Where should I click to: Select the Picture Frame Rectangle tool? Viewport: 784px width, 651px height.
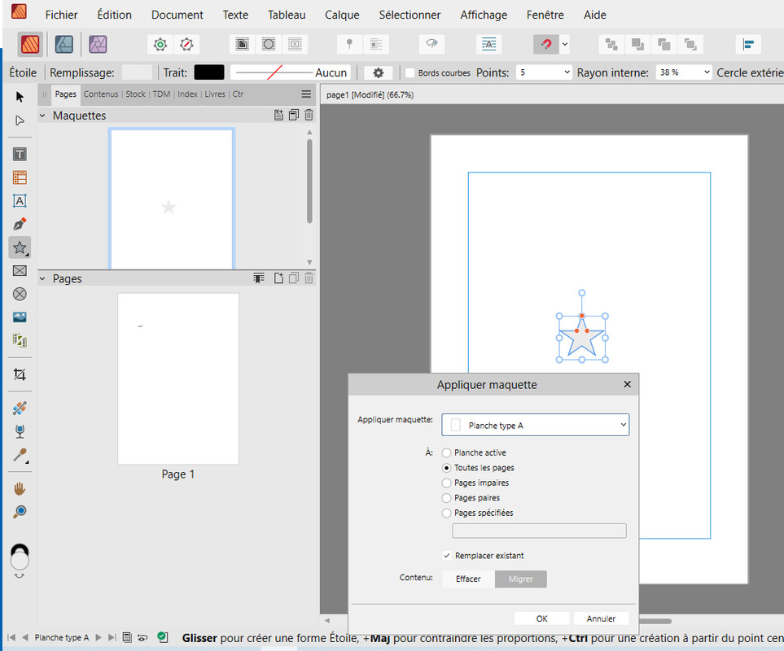(20, 271)
